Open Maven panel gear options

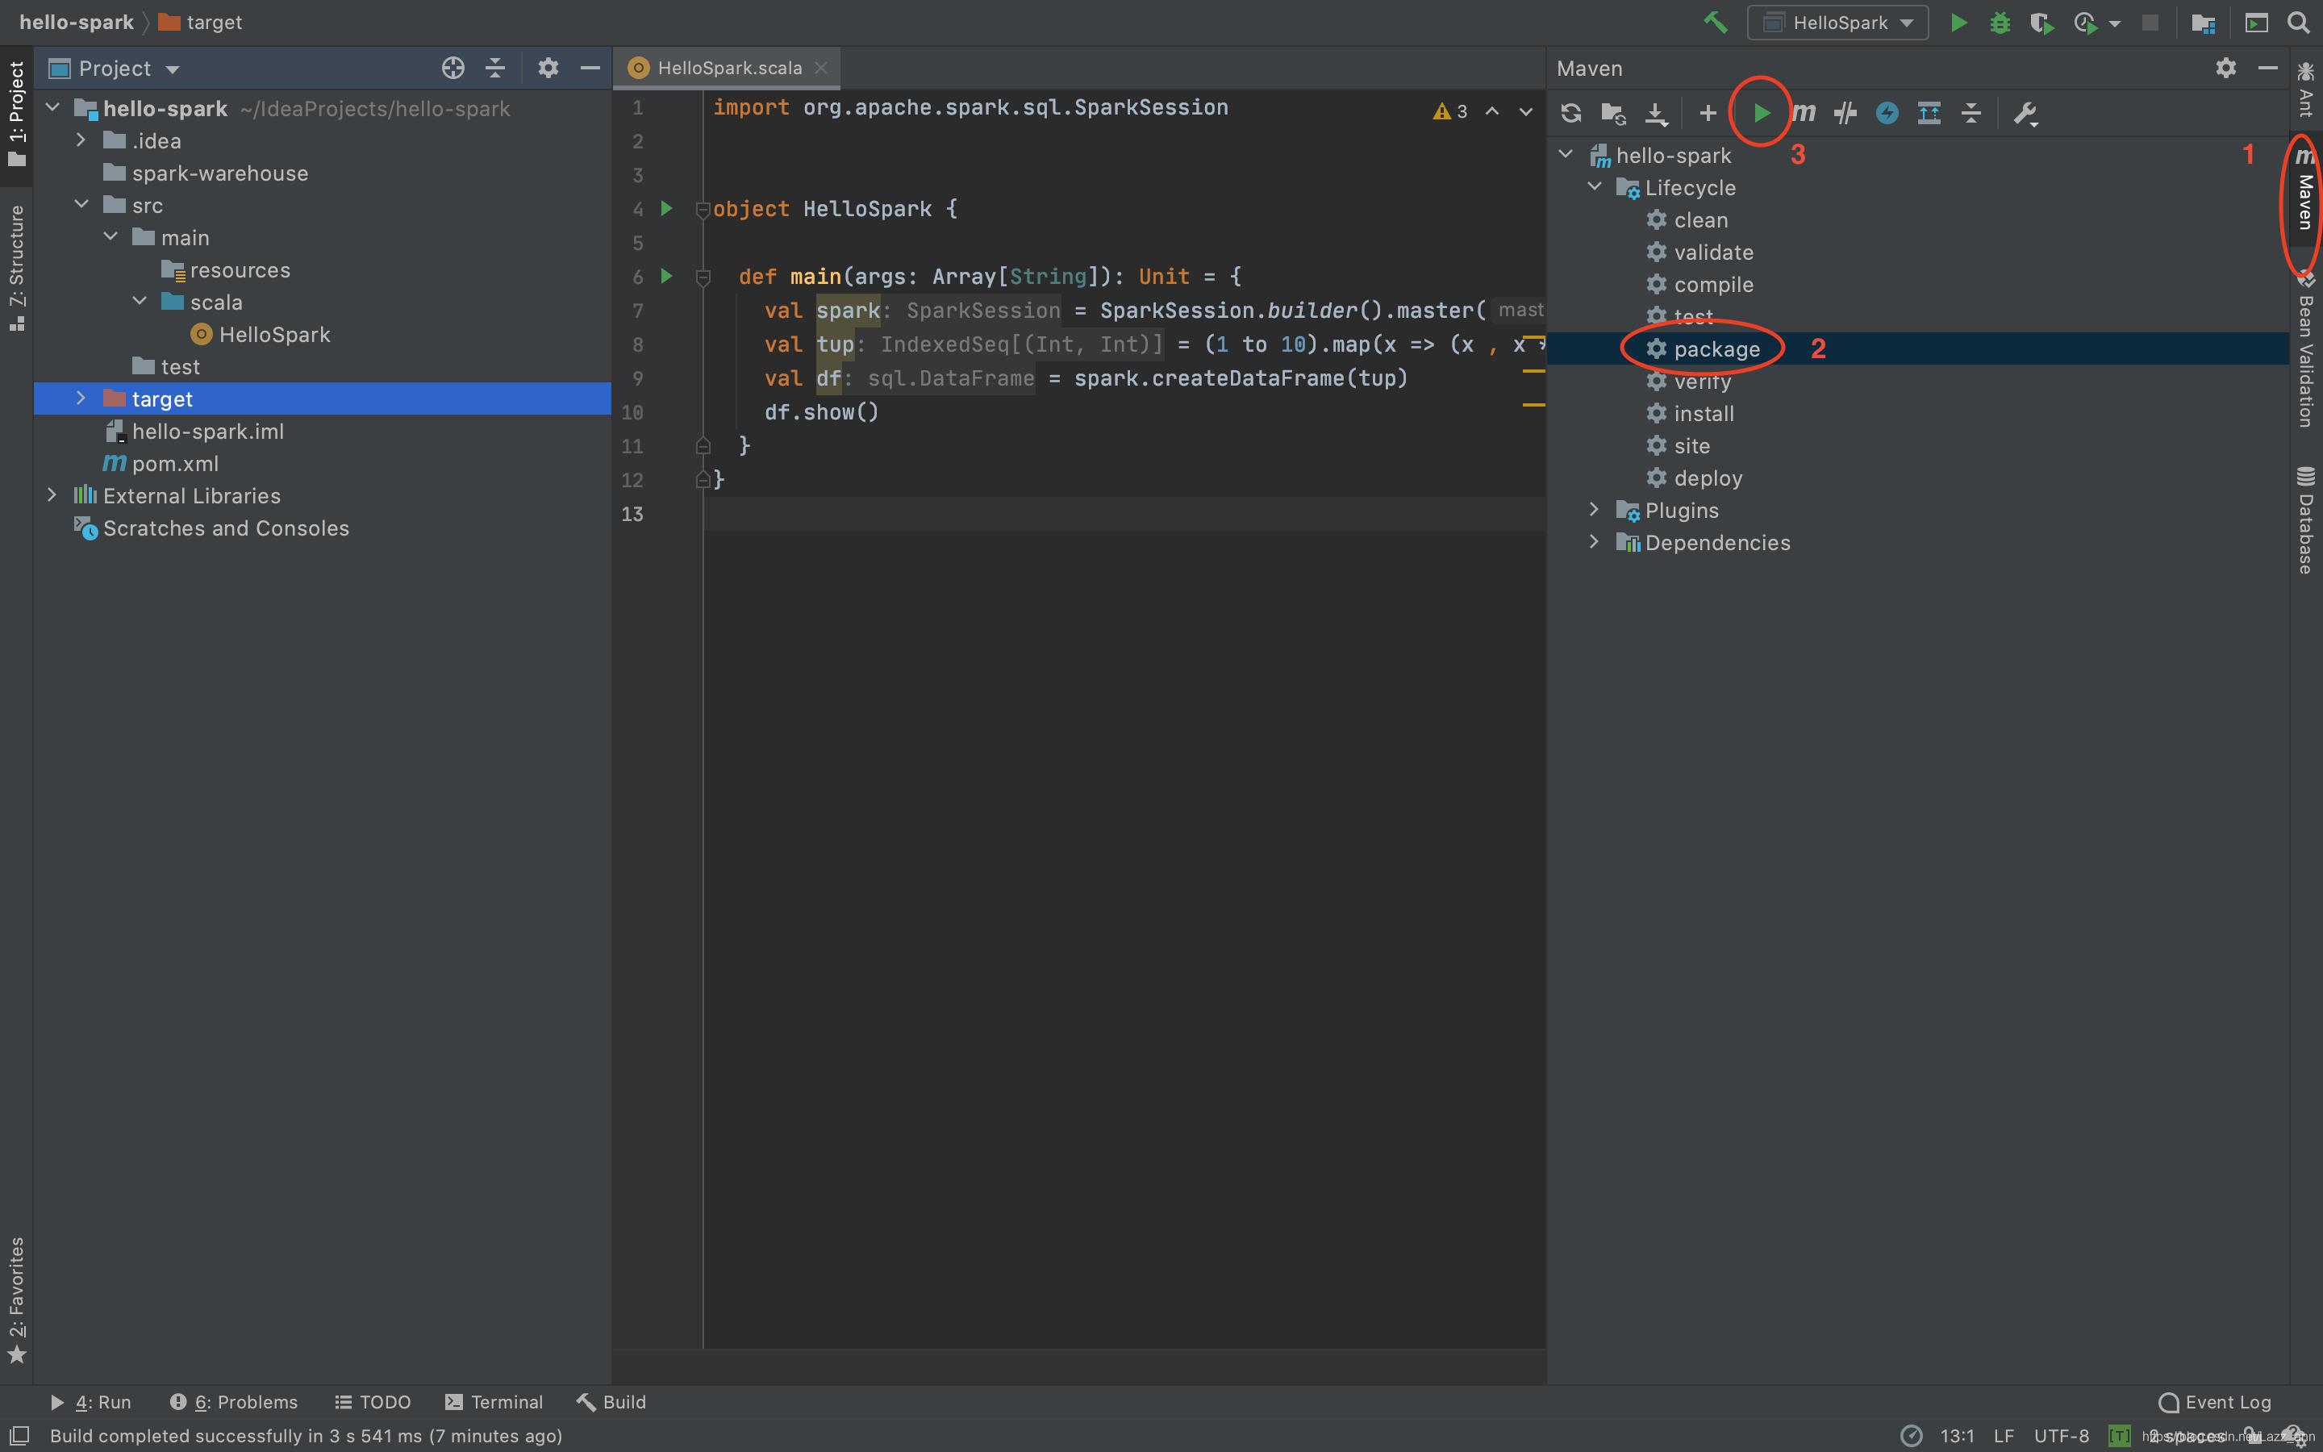point(2226,69)
